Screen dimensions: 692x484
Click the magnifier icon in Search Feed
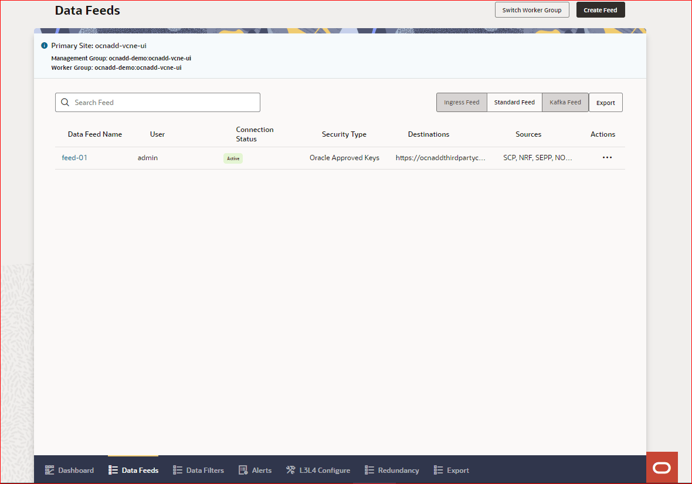click(x=65, y=102)
